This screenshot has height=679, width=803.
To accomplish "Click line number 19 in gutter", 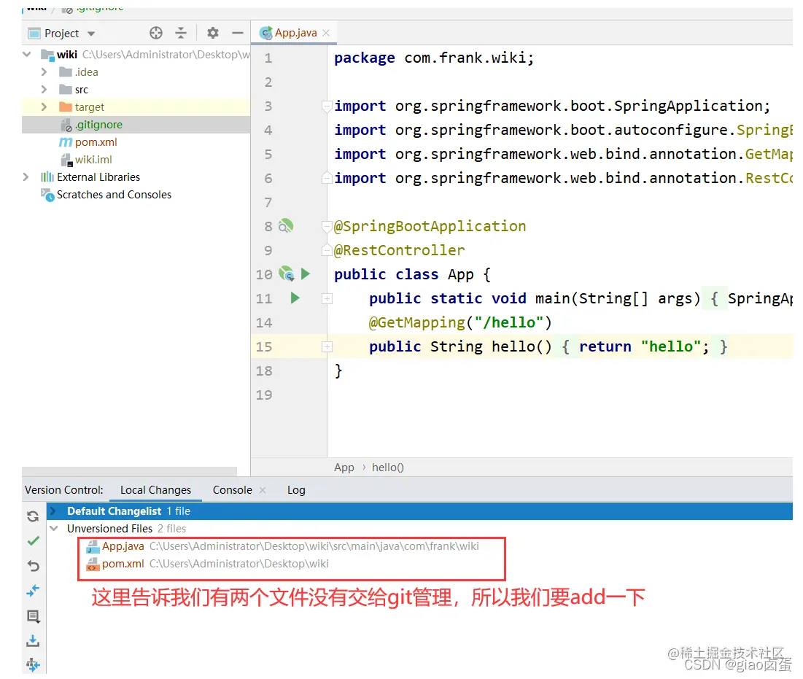I will [x=264, y=395].
